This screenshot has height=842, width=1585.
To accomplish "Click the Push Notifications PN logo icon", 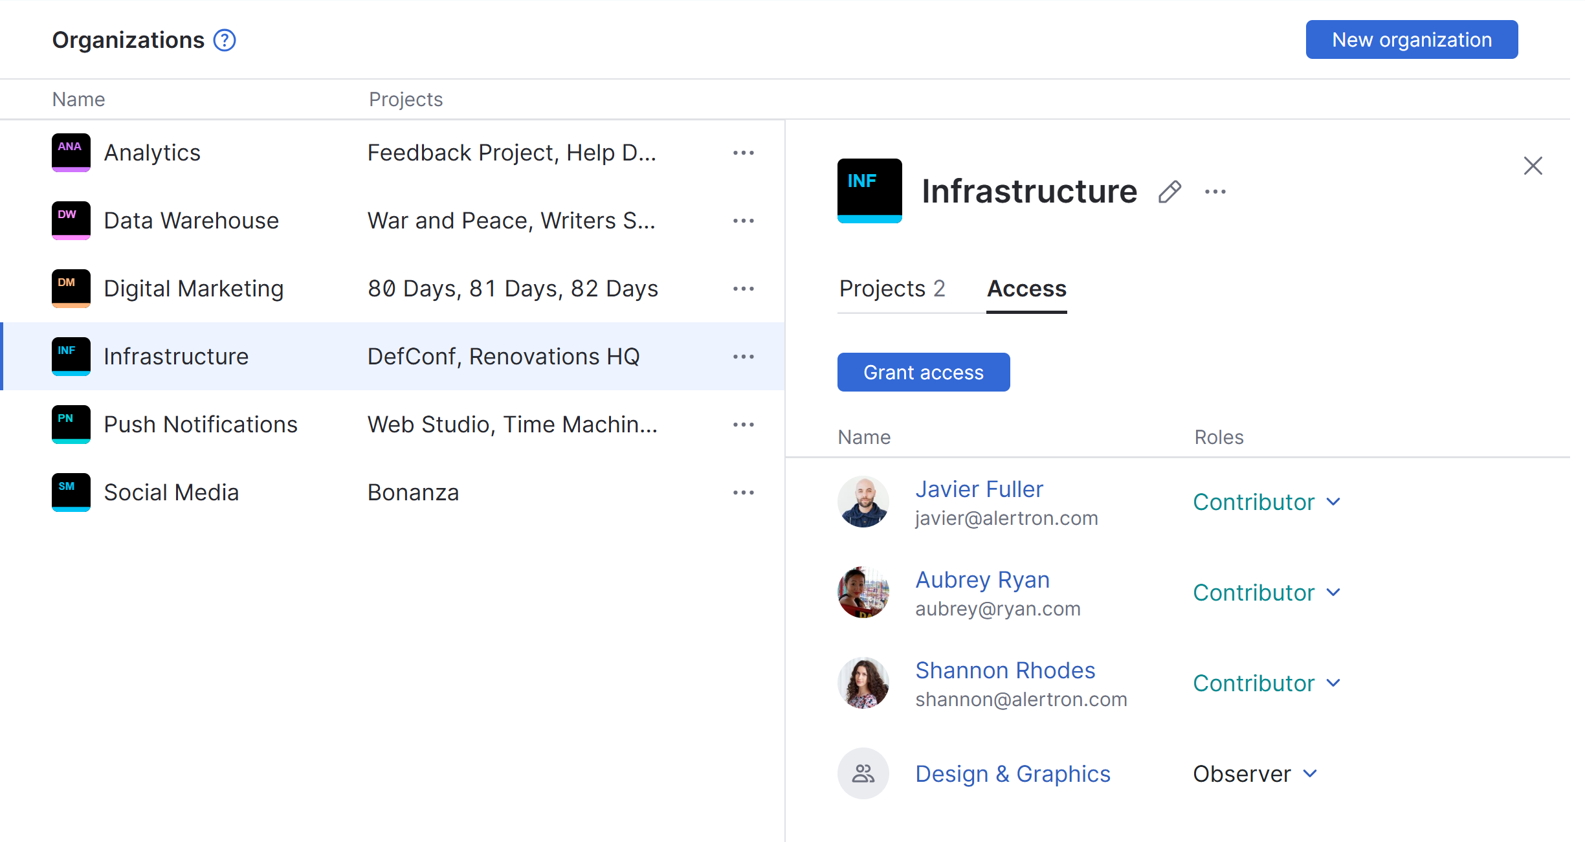I will 71,424.
